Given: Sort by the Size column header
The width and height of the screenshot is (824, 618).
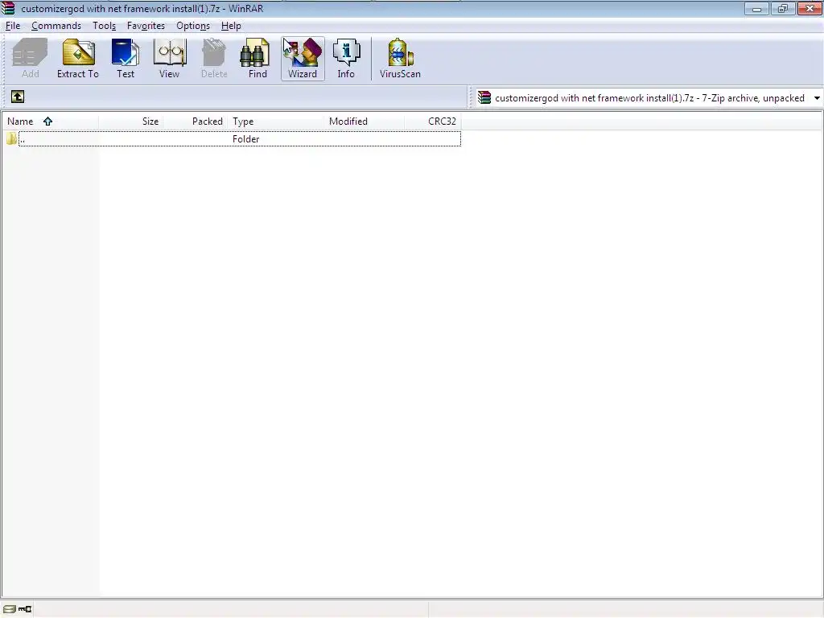Looking at the screenshot, I should tap(130, 122).
